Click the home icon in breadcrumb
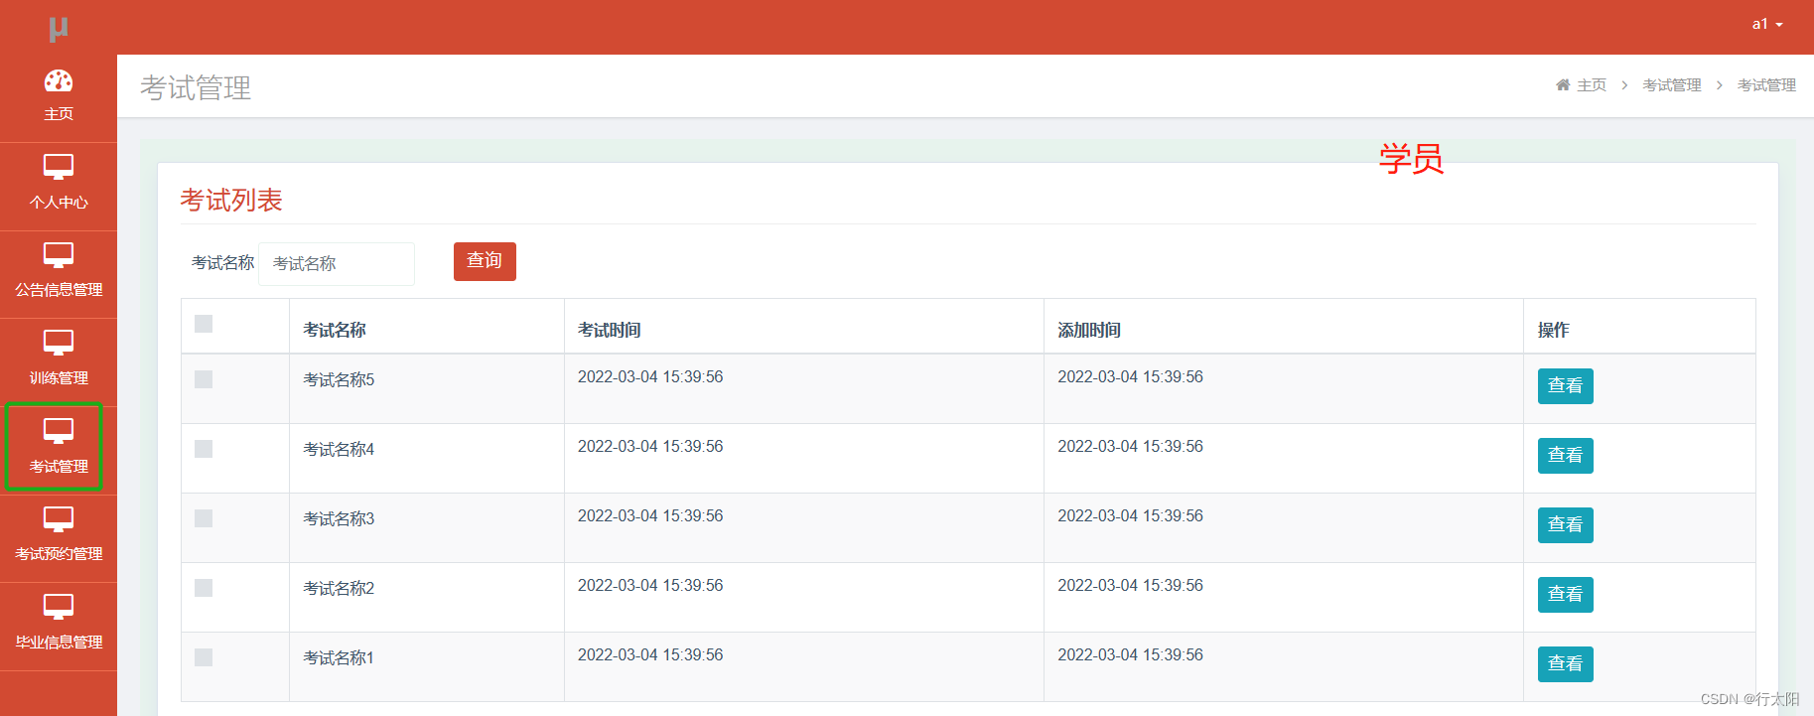1814x716 pixels. click(x=1563, y=85)
